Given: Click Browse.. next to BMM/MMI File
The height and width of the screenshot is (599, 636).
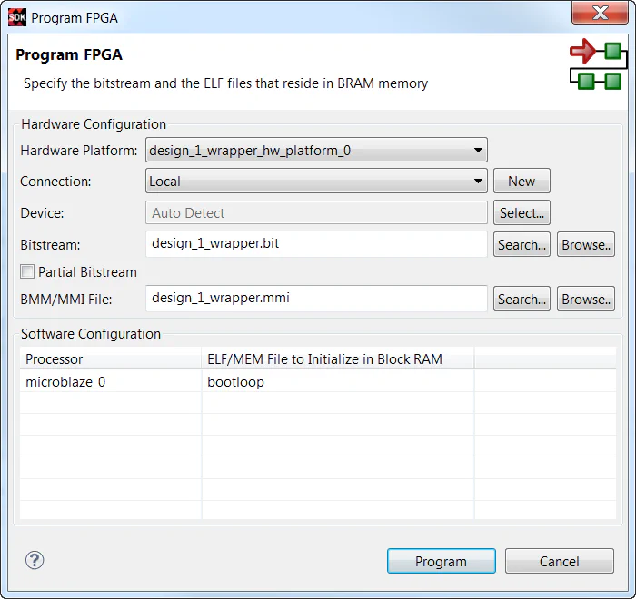Looking at the screenshot, I should tap(586, 299).
